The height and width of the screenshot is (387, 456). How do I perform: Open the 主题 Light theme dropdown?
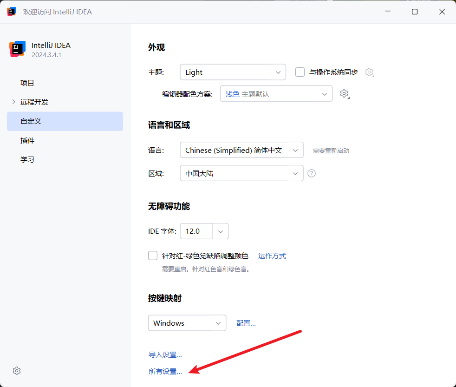[x=233, y=72]
